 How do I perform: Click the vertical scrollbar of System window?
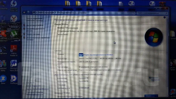point(167,56)
